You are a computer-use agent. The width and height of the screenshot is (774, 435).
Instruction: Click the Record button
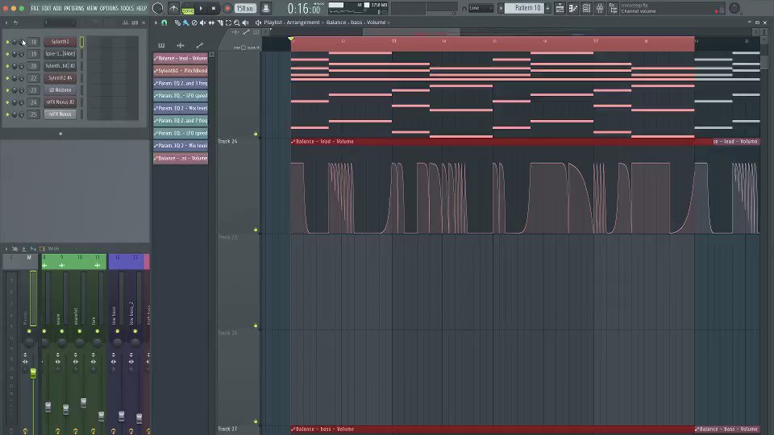(227, 8)
